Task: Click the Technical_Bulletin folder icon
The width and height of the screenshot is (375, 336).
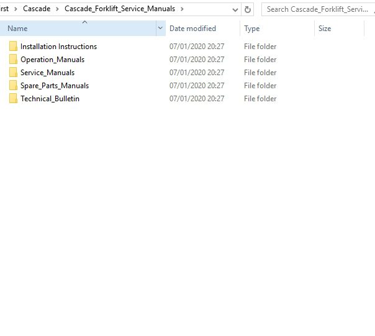Action: [13, 98]
